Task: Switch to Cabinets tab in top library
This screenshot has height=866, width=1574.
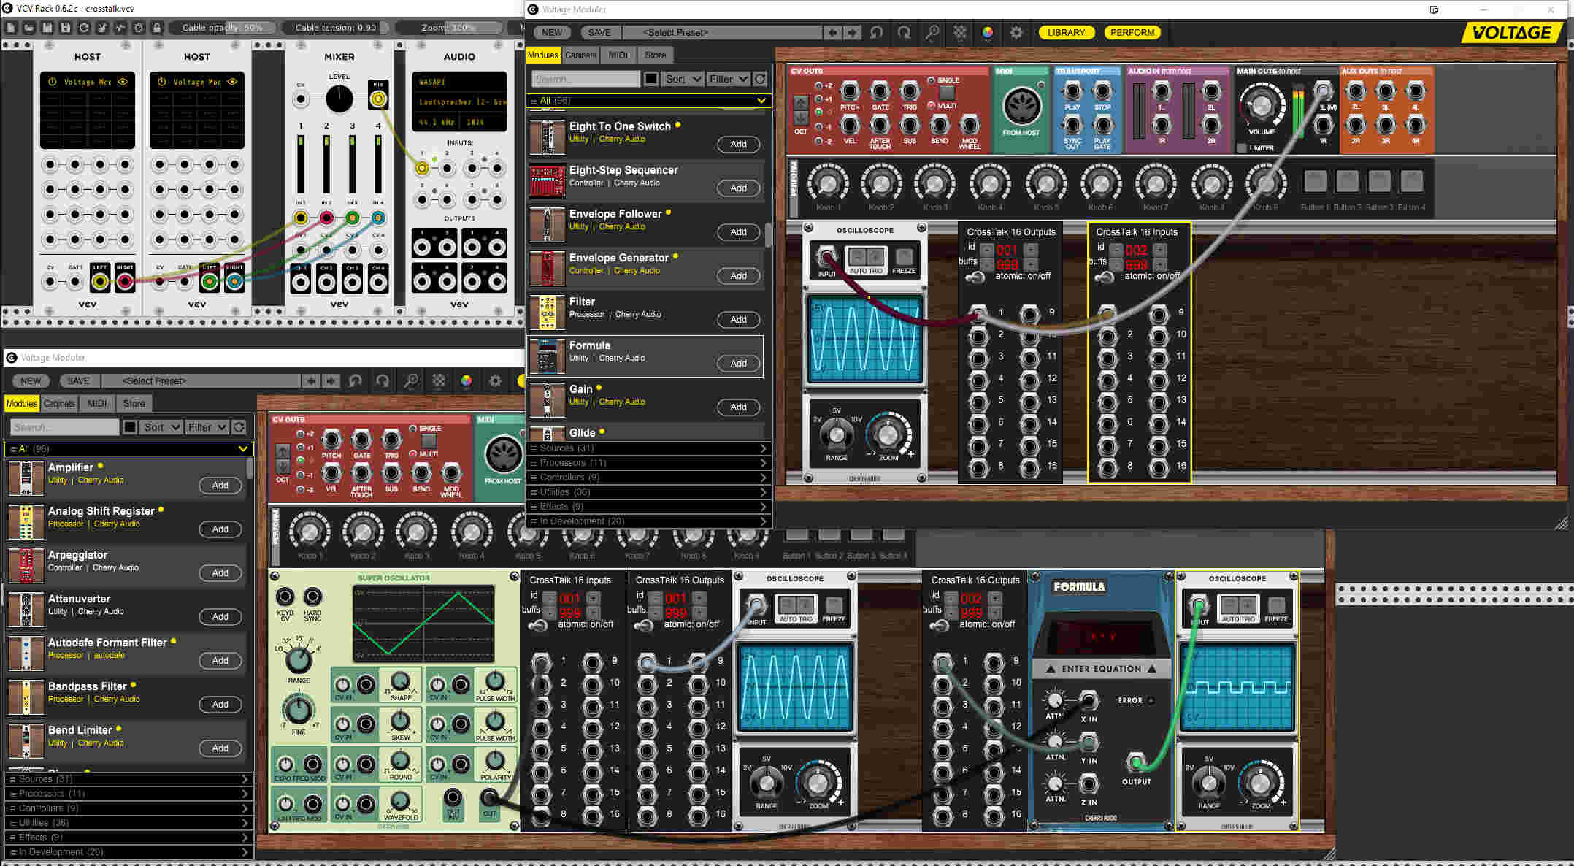Action: 580,55
